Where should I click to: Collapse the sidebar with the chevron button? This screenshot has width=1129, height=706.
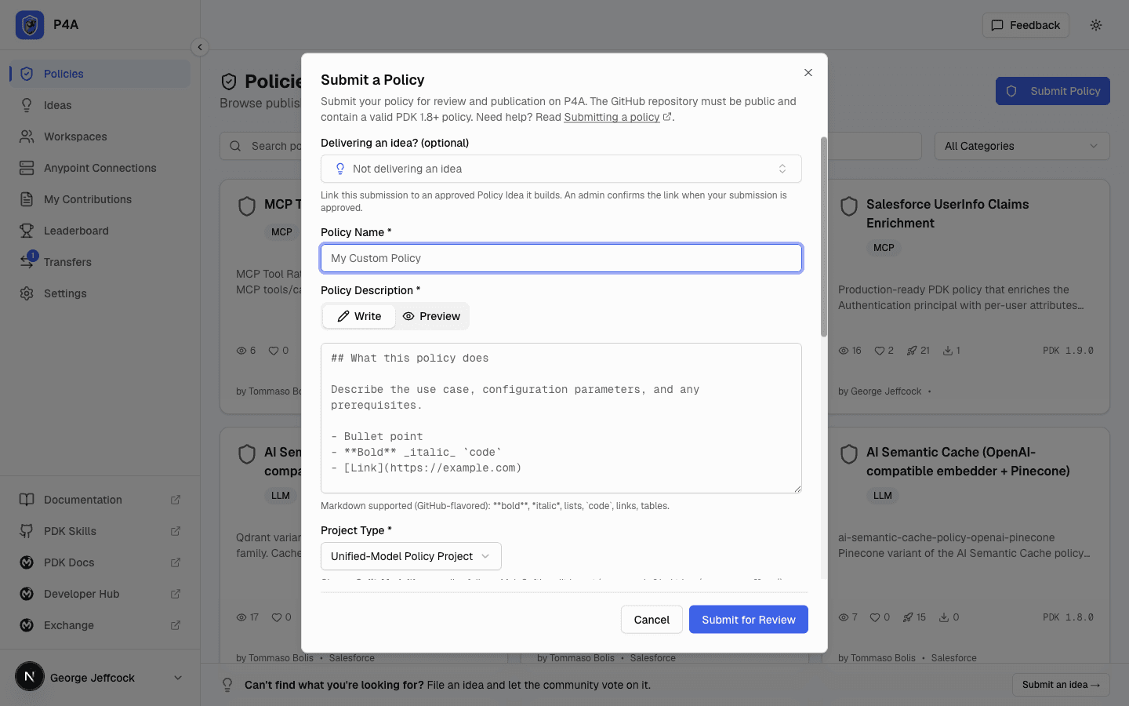(200, 47)
